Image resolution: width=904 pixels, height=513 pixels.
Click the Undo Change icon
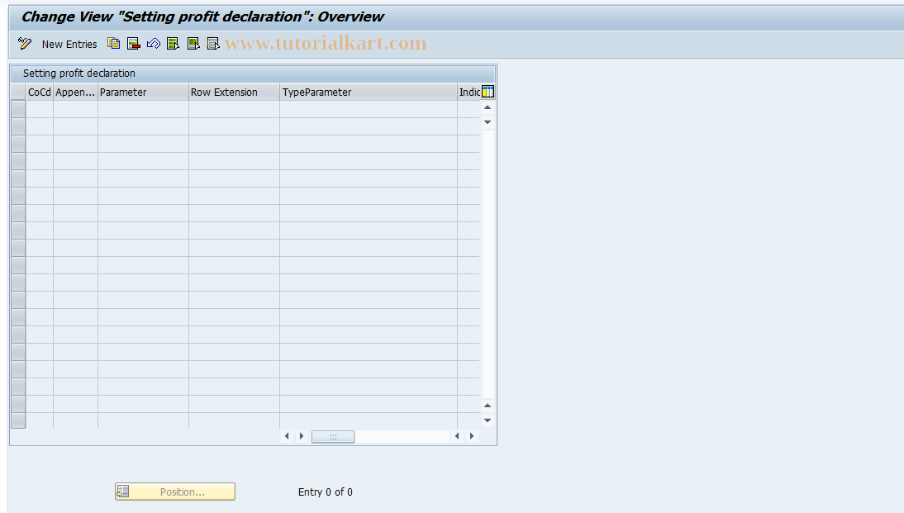pyautogui.click(x=154, y=44)
